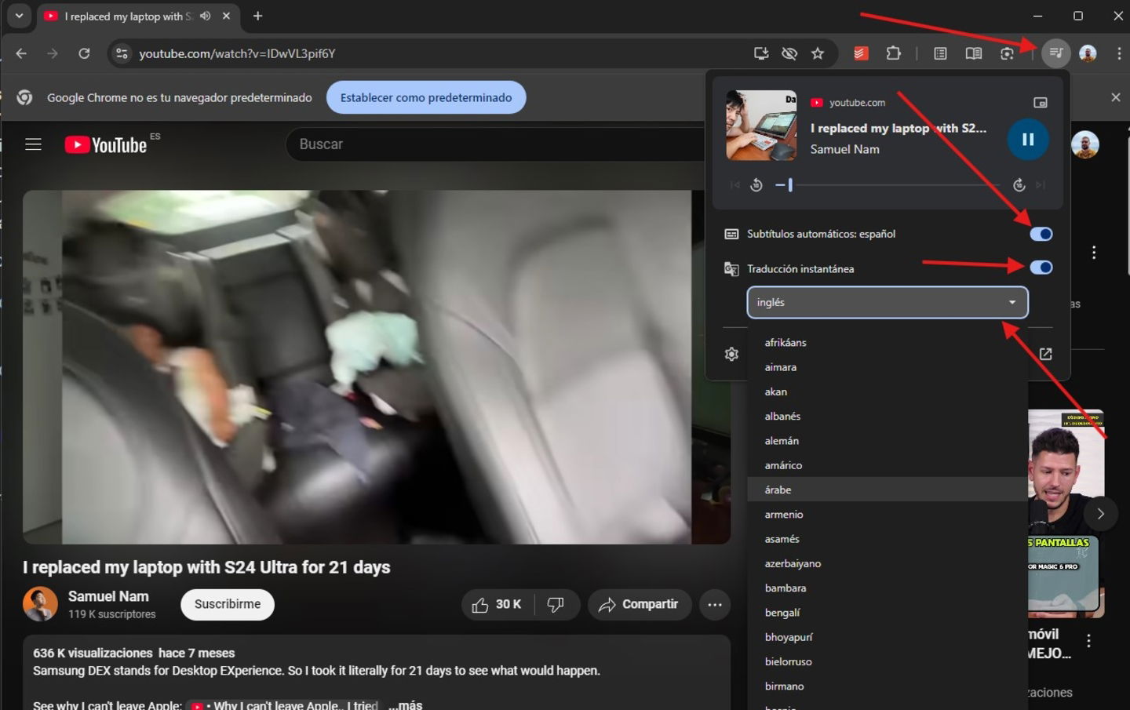Viewport: 1130px width, 710px height.
Task: Open the tab search dropdown arrow
Action: [x=19, y=16]
